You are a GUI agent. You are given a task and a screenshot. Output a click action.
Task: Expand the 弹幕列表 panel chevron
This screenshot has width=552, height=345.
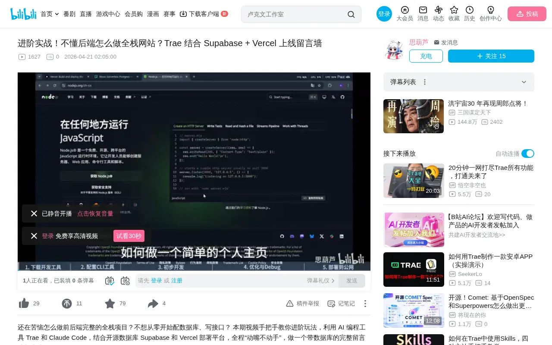(x=524, y=82)
